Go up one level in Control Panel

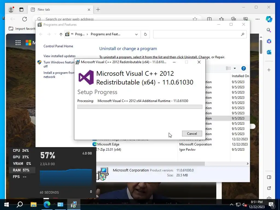[x=61, y=34]
